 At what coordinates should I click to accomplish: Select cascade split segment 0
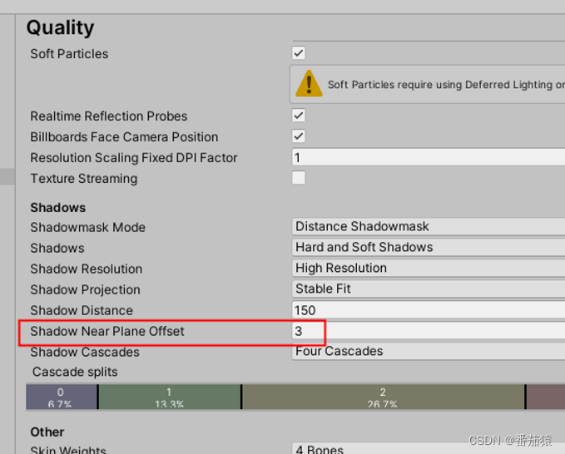pyautogui.click(x=62, y=397)
